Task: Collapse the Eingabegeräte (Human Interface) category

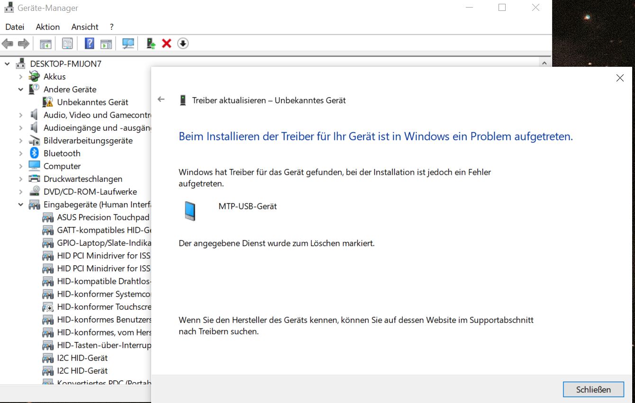Action: pyautogui.click(x=21, y=204)
